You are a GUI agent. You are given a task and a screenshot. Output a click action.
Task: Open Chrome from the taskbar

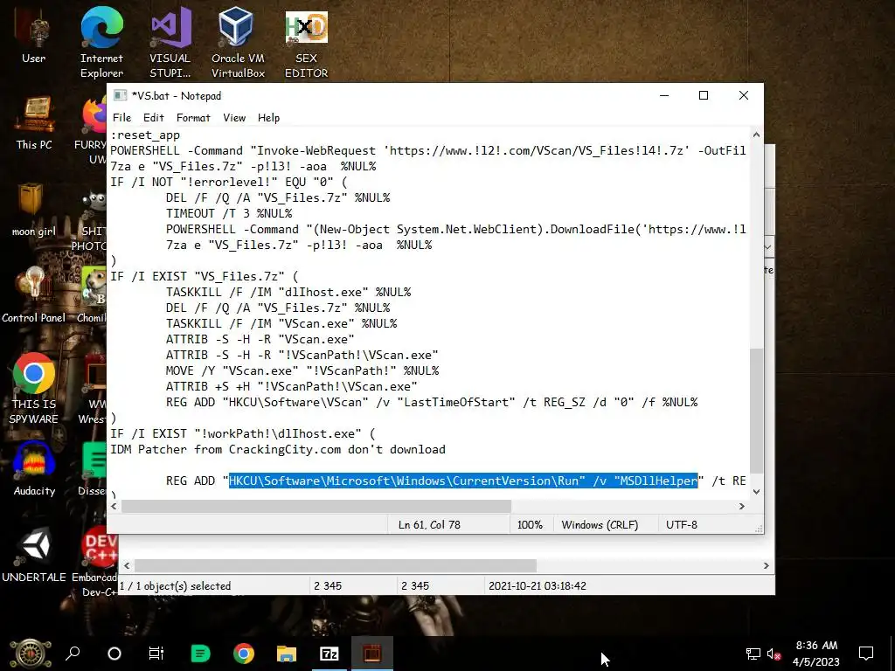click(x=244, y=654)
